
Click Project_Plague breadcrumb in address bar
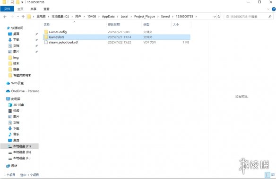[145, 17]
